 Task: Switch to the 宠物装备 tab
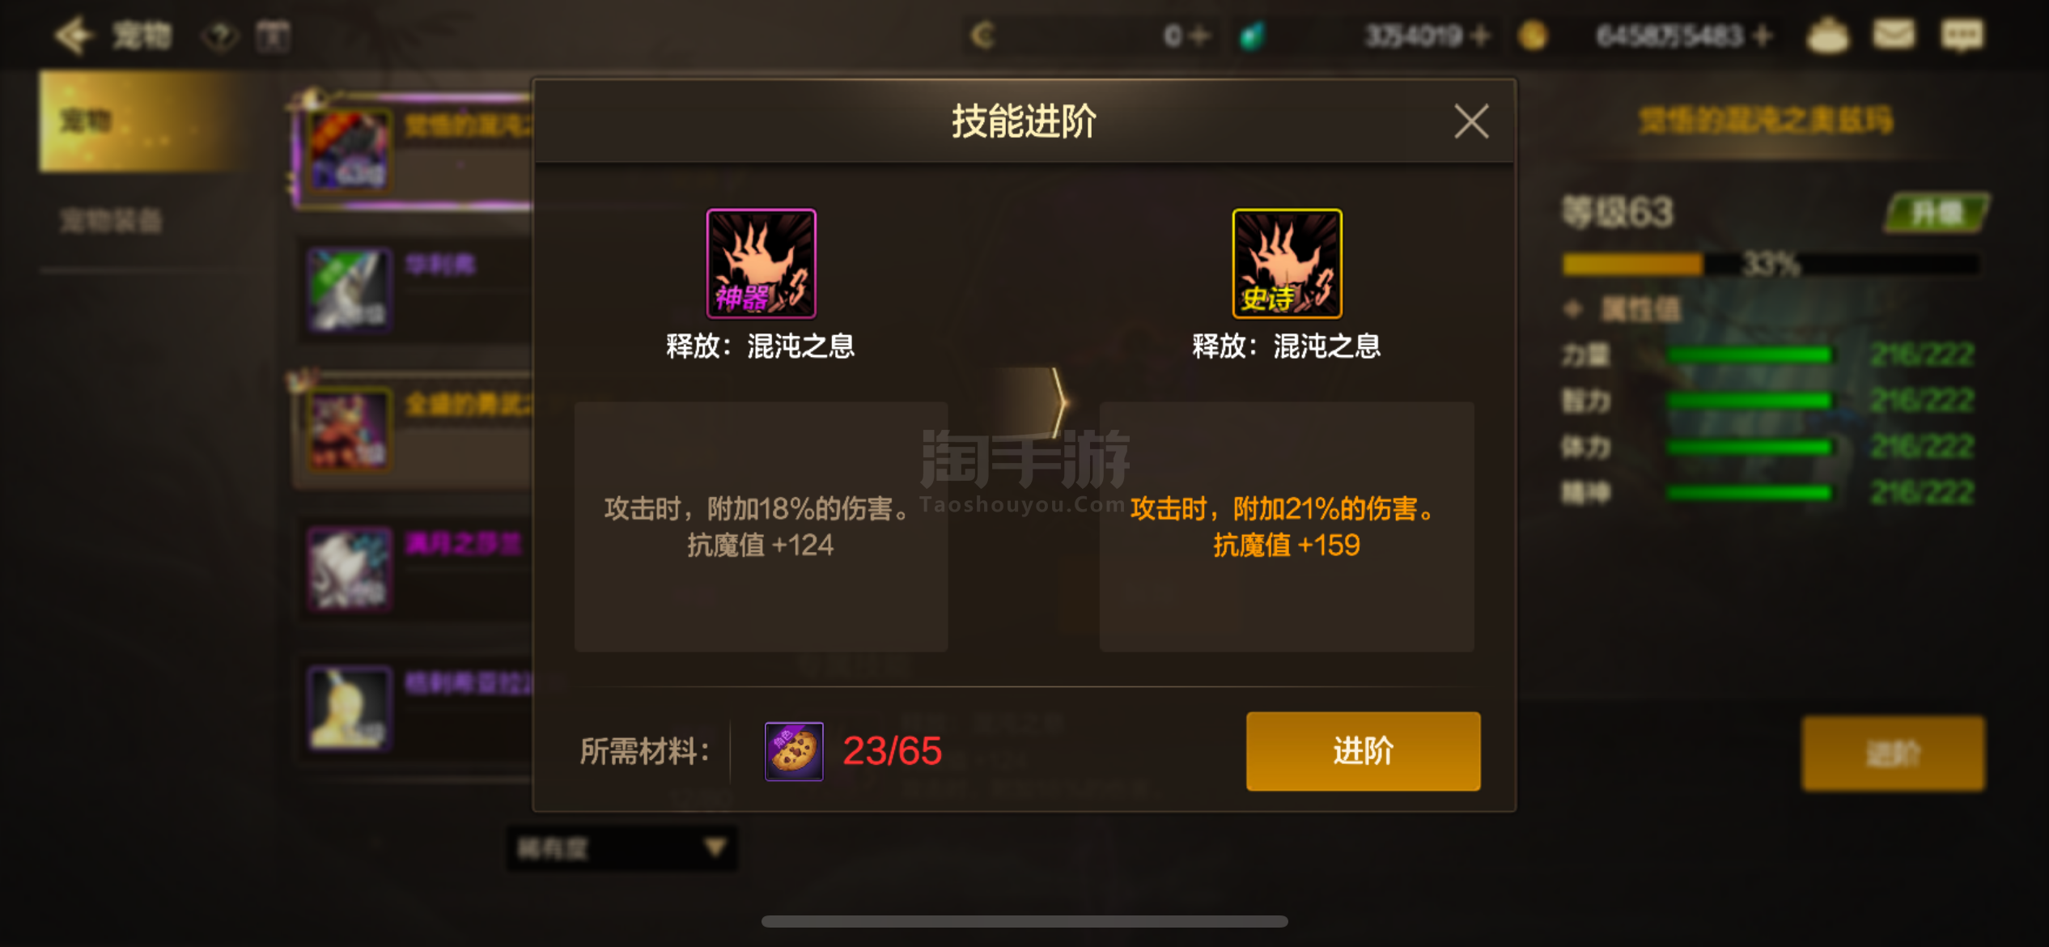click(112, 220)
